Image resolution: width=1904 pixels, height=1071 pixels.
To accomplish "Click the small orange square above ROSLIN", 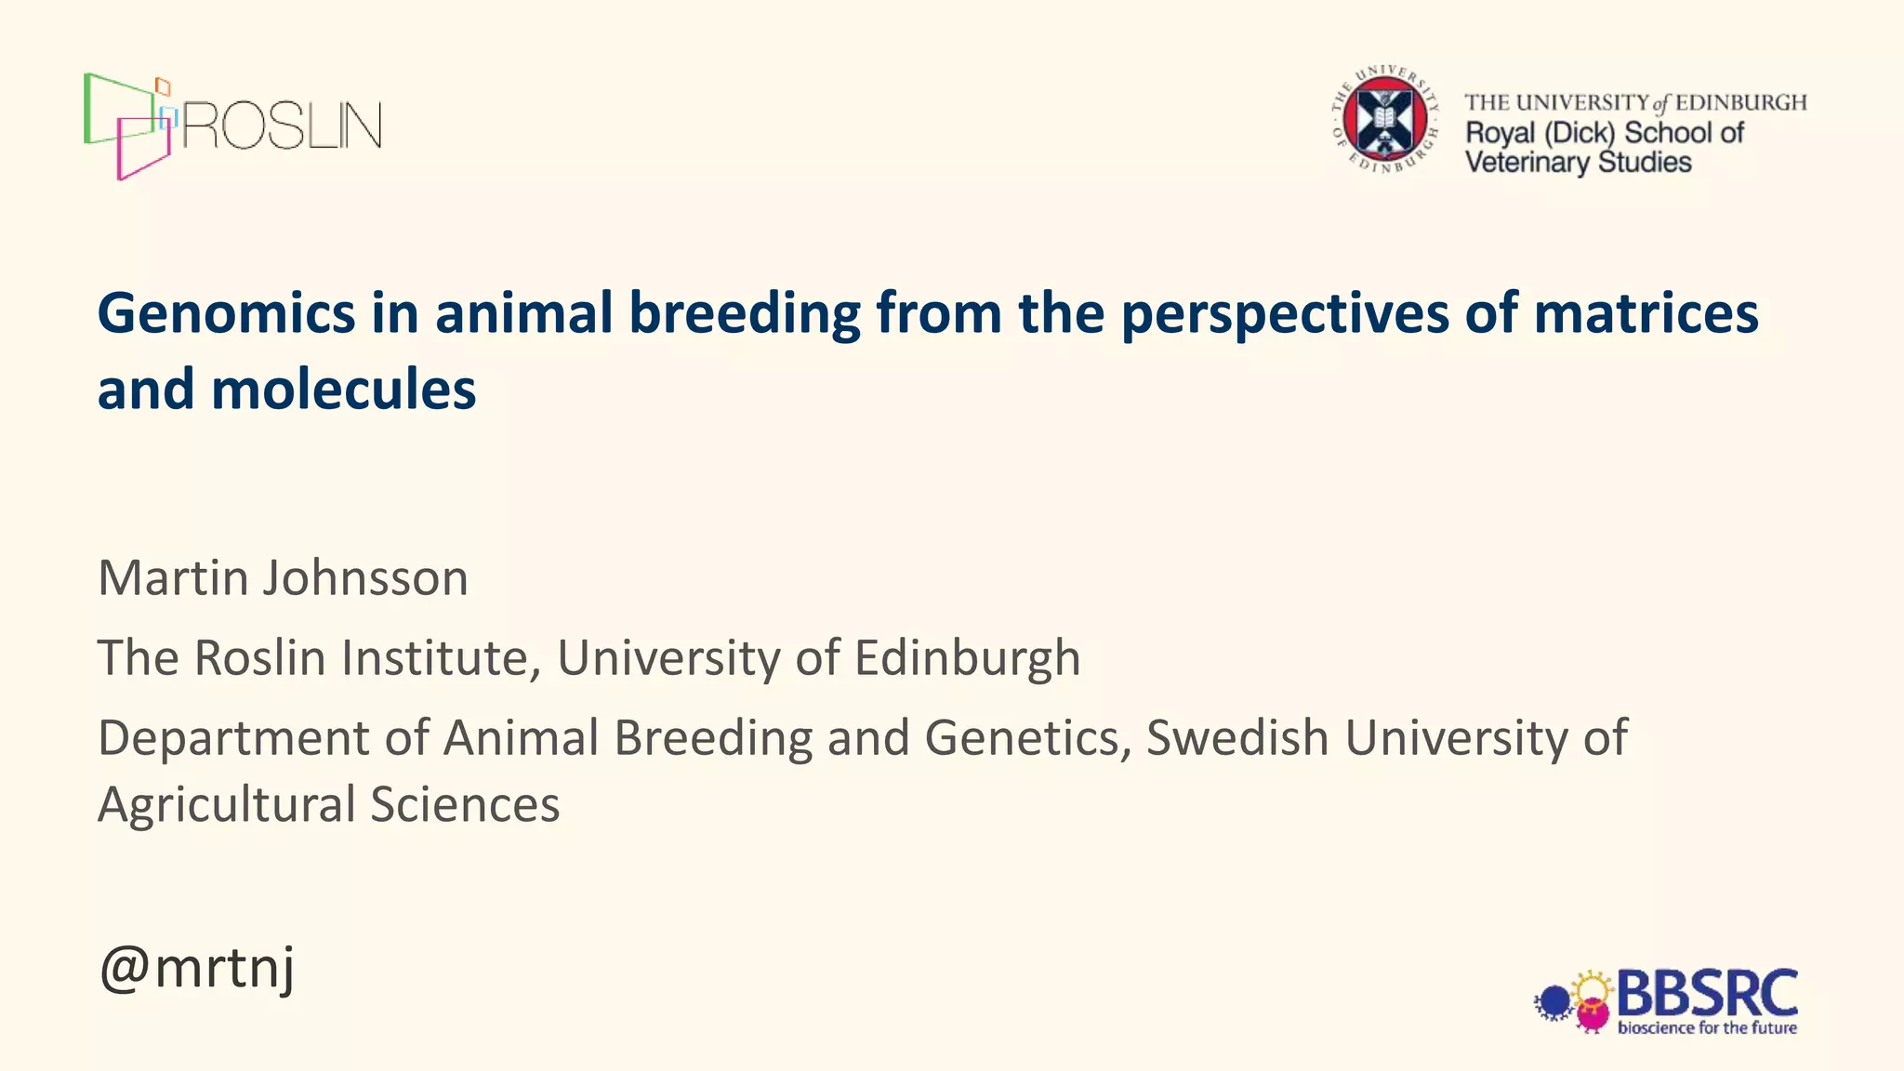I will 164,86.
